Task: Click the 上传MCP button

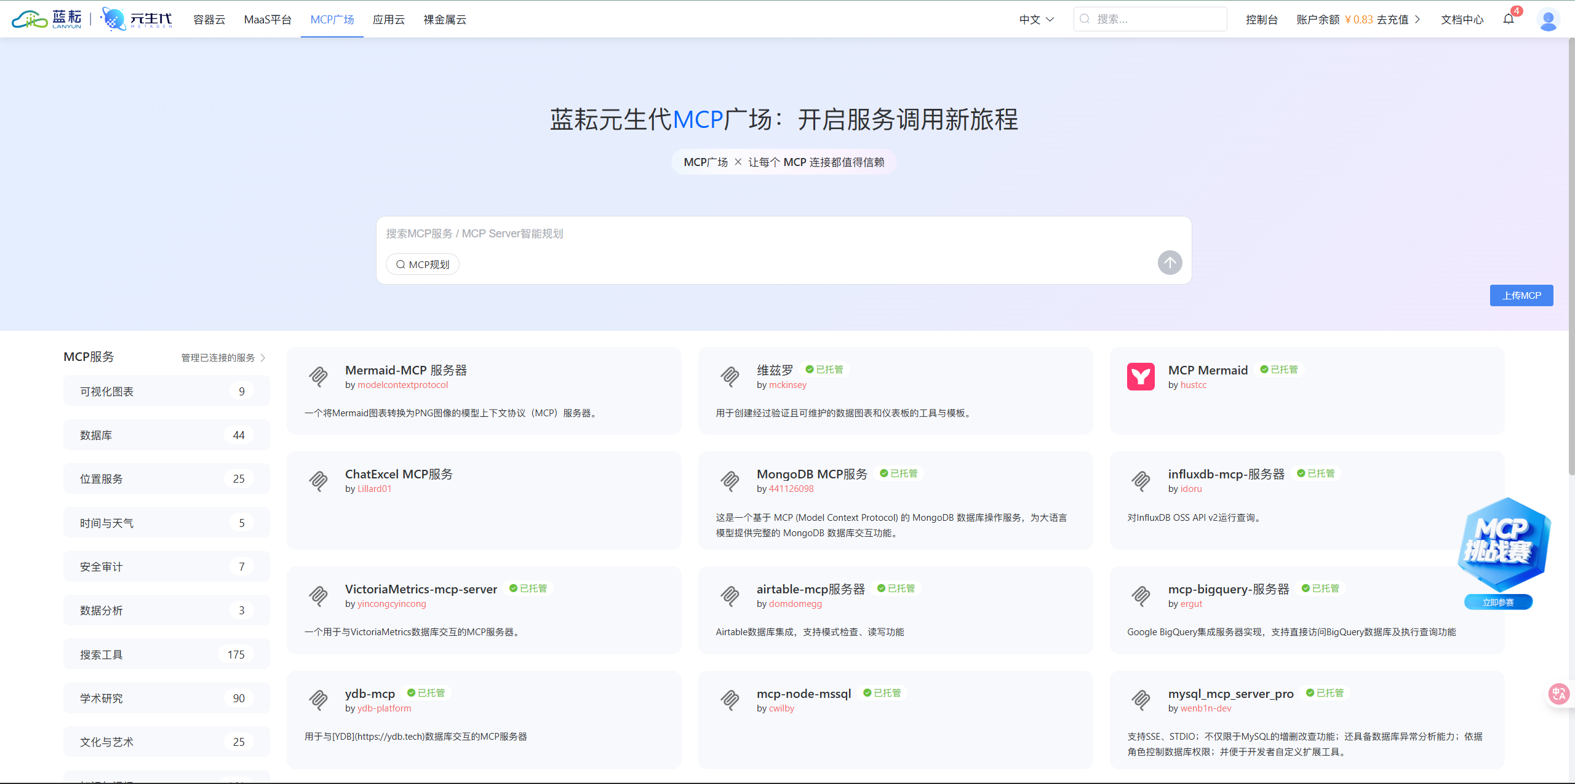Action: click(x=1521, y=295)
